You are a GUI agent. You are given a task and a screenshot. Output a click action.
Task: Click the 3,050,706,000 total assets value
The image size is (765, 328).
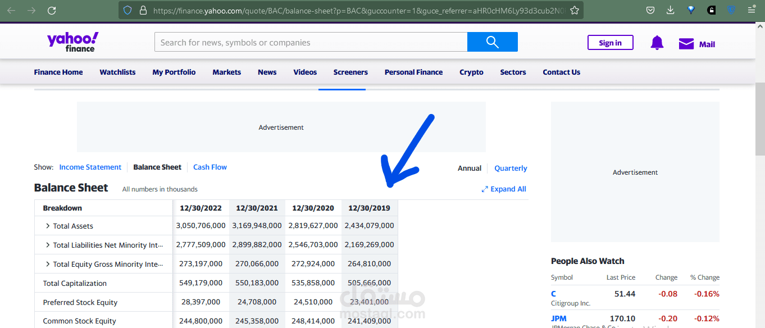point(201,225)
